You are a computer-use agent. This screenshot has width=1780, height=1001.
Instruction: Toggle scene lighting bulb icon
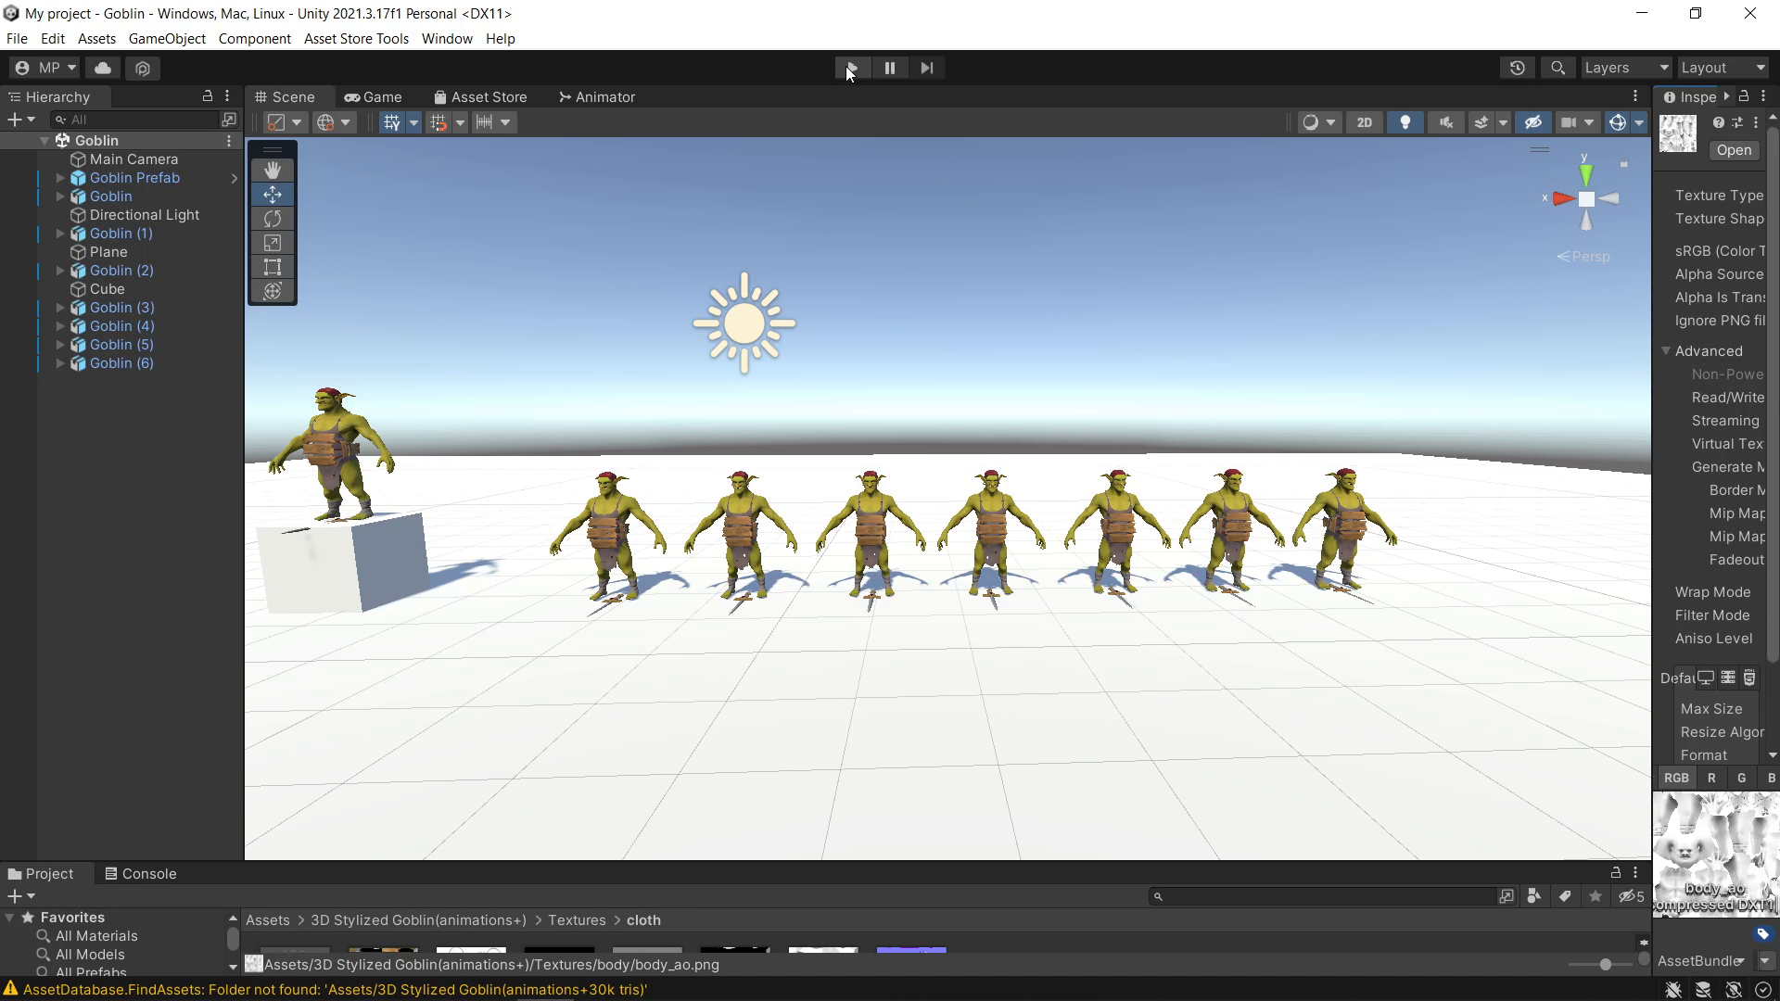(x=1405, y=122)
